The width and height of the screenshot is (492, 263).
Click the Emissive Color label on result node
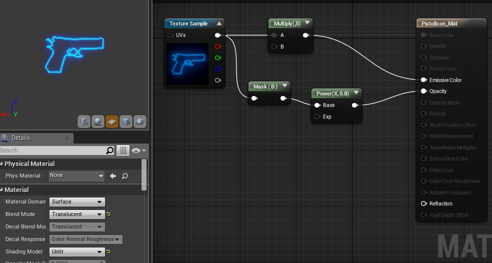click(445, 80)
